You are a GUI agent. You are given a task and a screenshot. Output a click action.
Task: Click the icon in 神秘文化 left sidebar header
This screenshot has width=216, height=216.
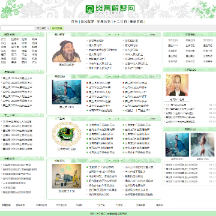(38, 158)
